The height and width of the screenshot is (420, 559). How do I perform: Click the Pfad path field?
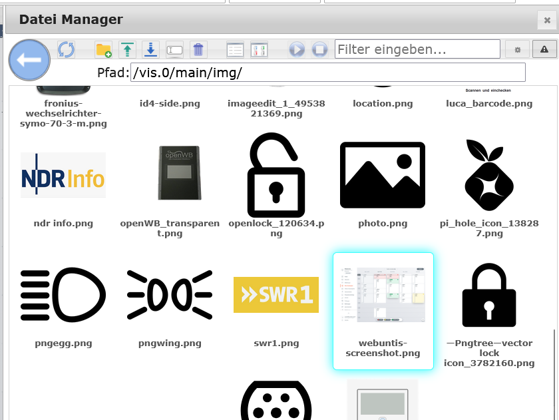327,73
